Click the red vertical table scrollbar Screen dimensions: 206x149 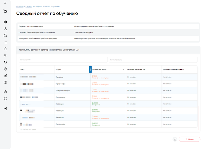point(199,118)
